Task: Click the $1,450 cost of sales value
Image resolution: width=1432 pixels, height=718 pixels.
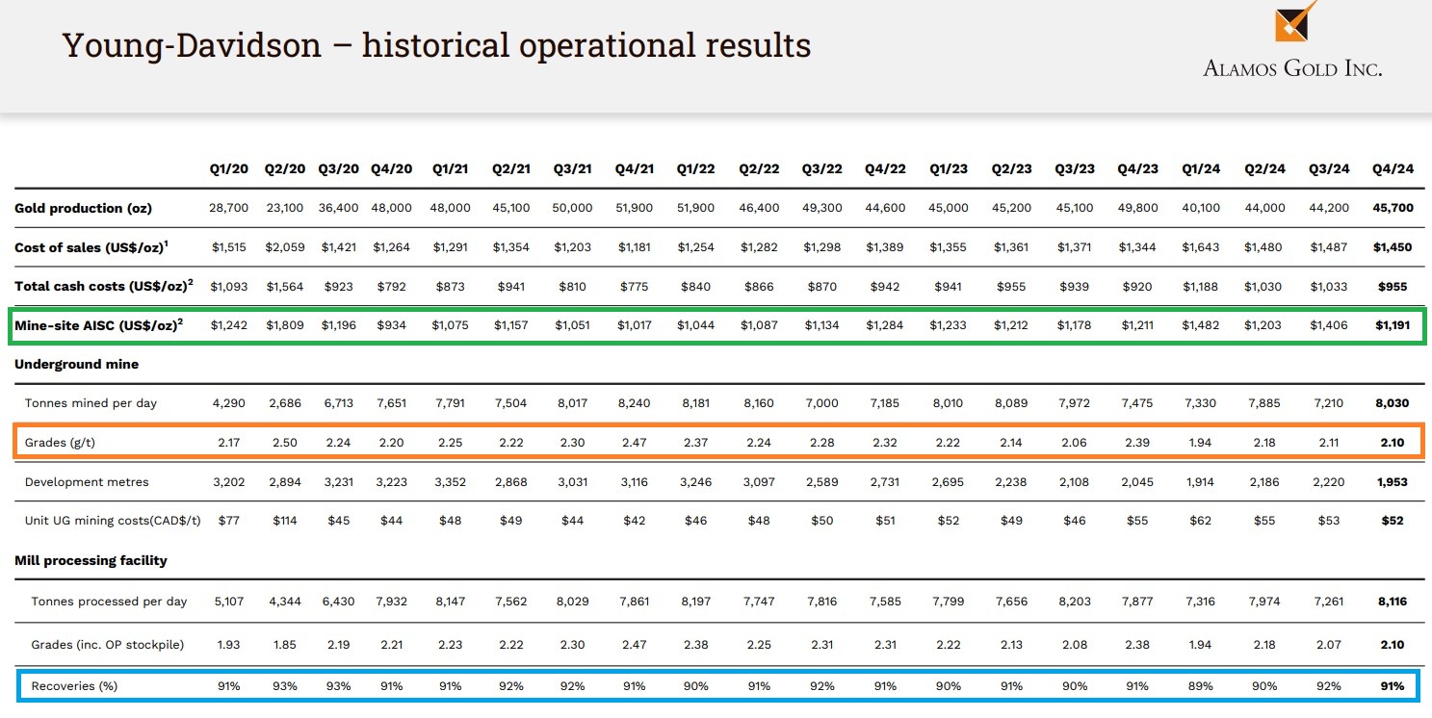Action: click(1393, 247)
